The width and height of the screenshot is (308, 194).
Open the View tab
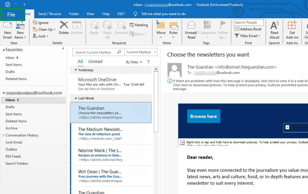(x=90, y=14)
